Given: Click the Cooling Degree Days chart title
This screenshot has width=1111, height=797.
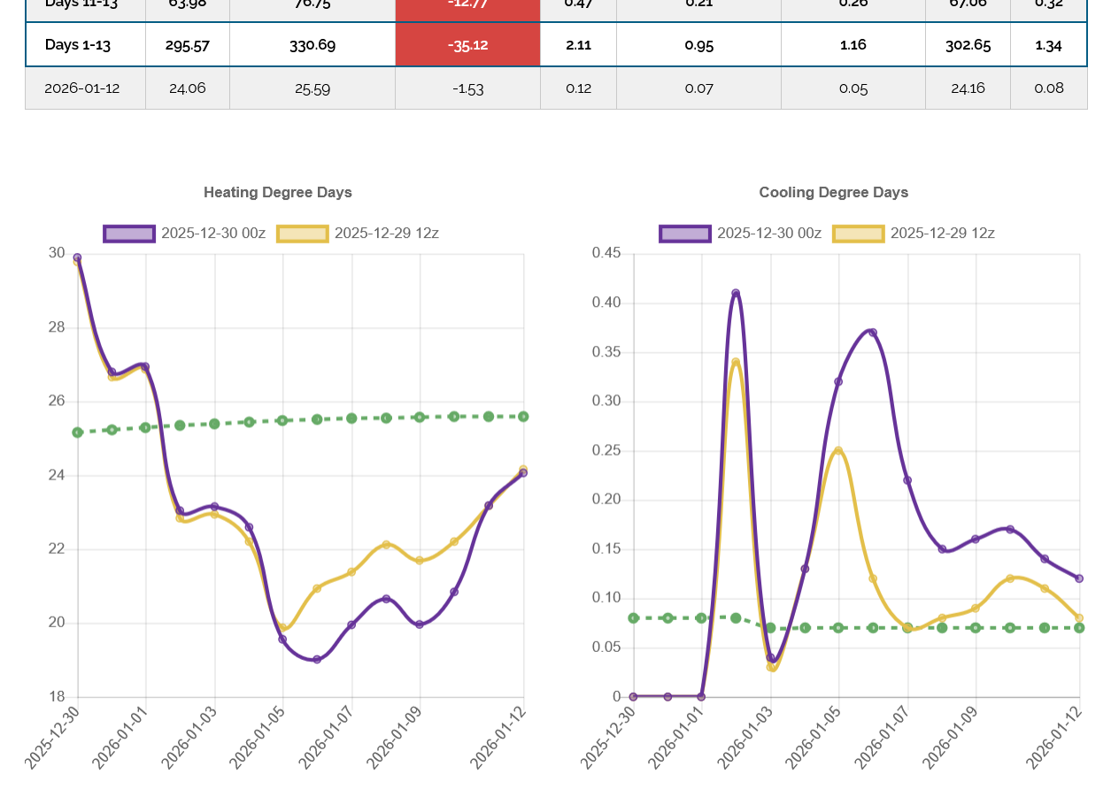Looking at the screenshot, I should coord(833,192).
